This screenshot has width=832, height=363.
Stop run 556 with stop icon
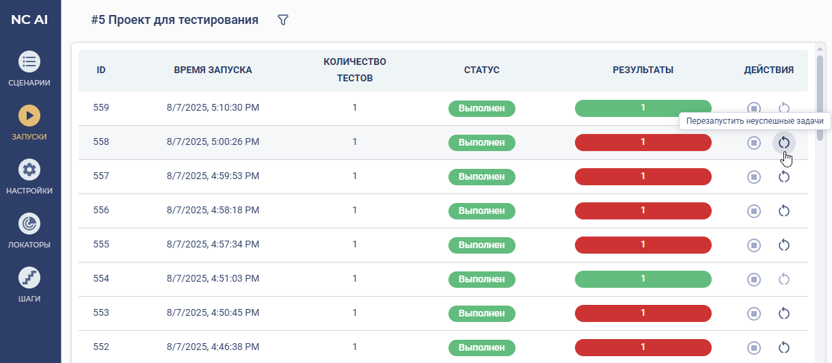tap(753, 211)
